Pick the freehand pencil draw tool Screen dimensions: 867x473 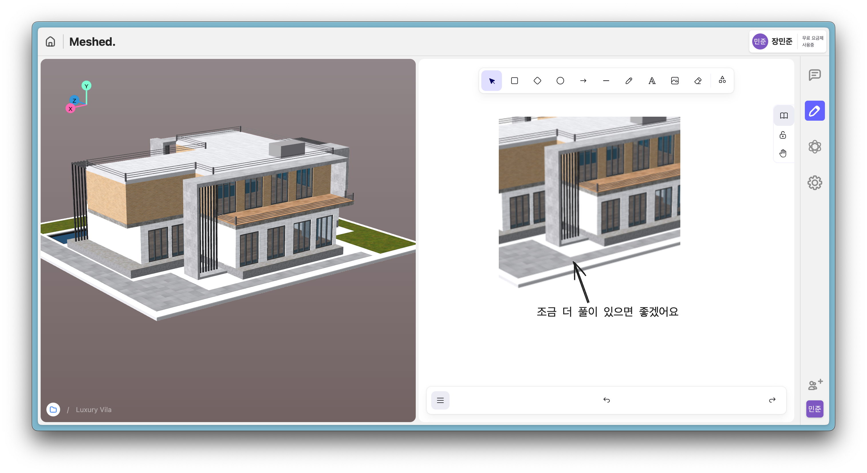629,81
